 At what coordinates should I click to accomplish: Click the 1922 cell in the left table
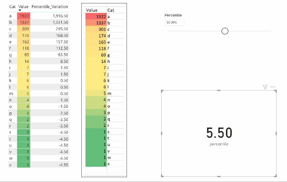tap(24, 16)
